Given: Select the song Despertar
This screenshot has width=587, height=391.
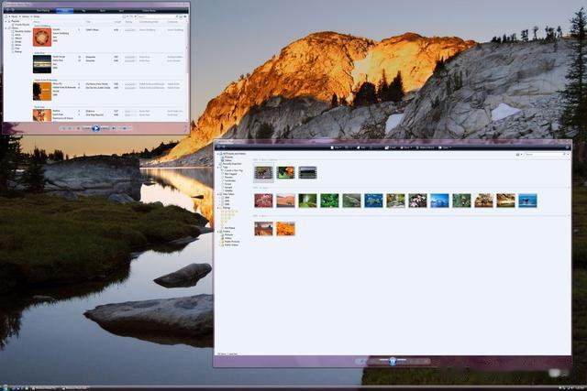Looking at the screenshot, I should tap(91, 57).
